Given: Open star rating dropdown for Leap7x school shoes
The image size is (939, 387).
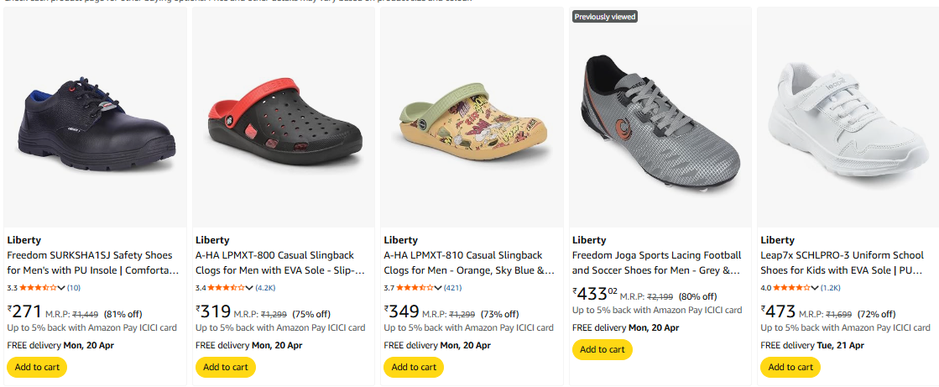Looking at the screenshot, I should click(x=816, y=288).
